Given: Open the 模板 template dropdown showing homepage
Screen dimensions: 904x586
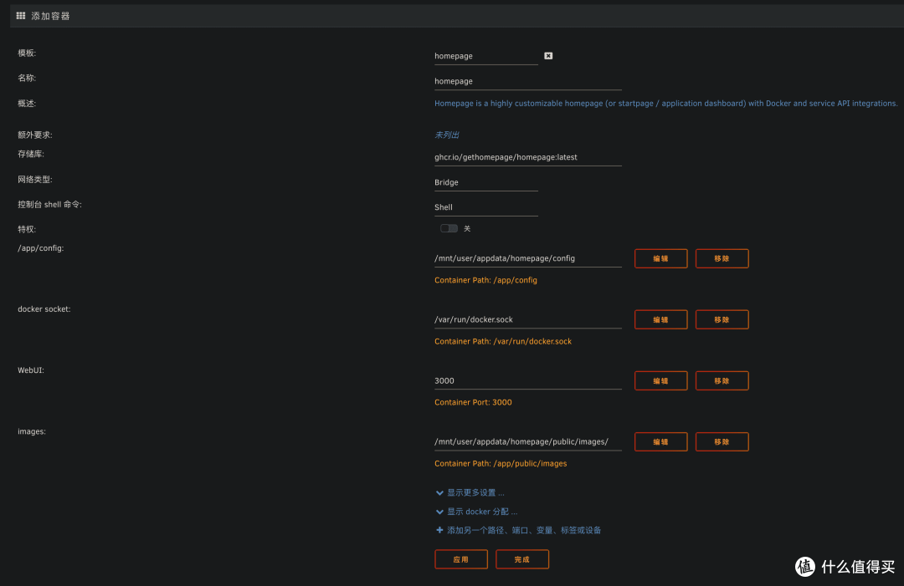Looking at the screenshot, I should click(x=486, y=56).
